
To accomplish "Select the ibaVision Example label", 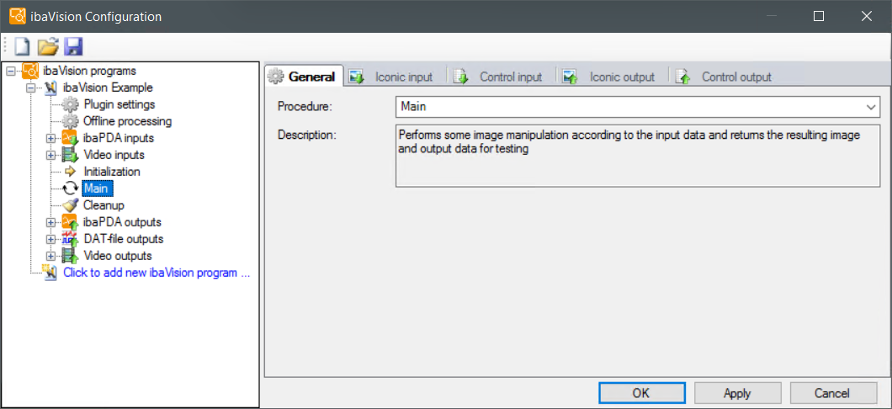I will point(108,88).
